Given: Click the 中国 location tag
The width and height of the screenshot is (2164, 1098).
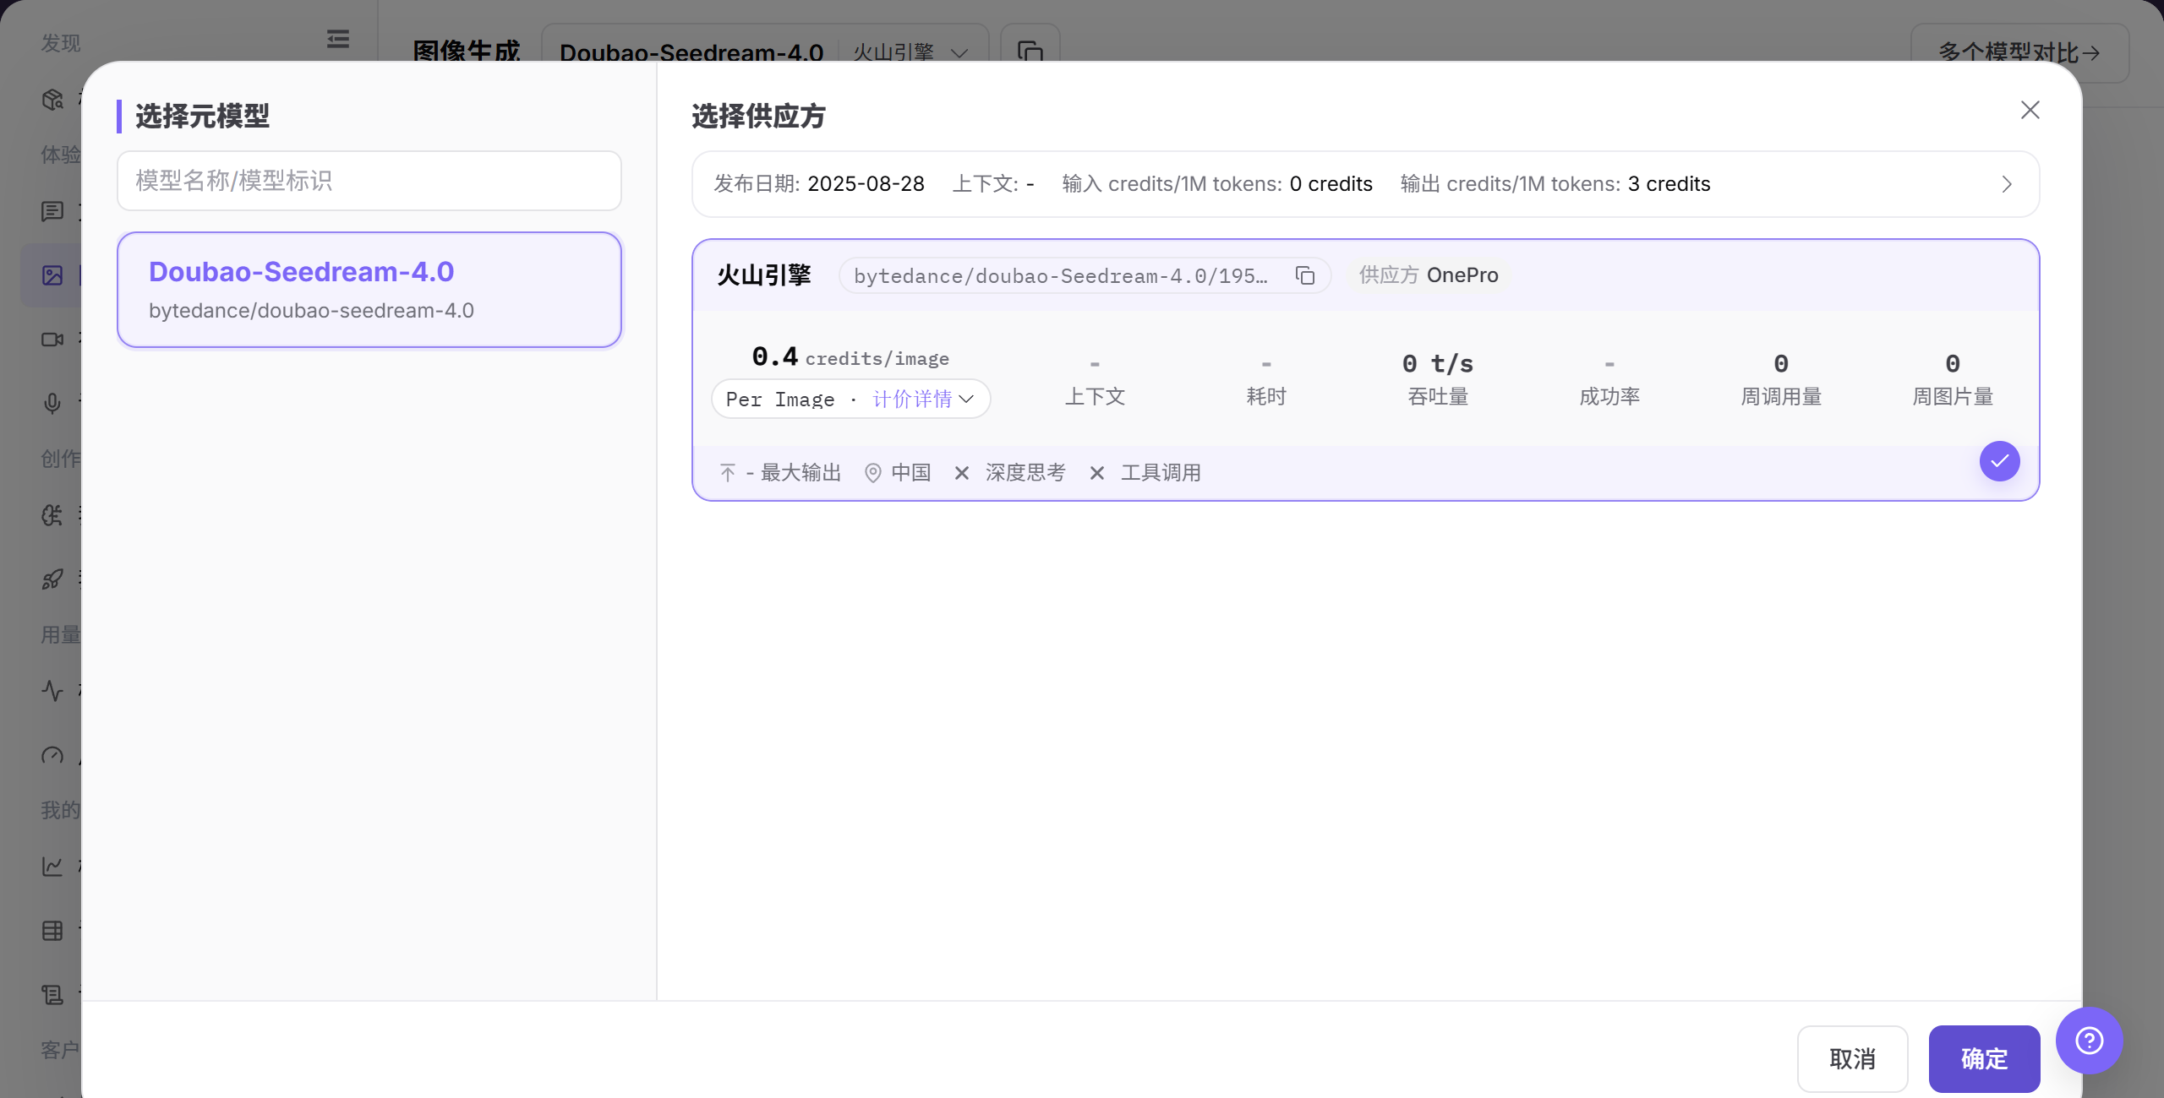Looking at the screenshot, I should pos(898,473).
